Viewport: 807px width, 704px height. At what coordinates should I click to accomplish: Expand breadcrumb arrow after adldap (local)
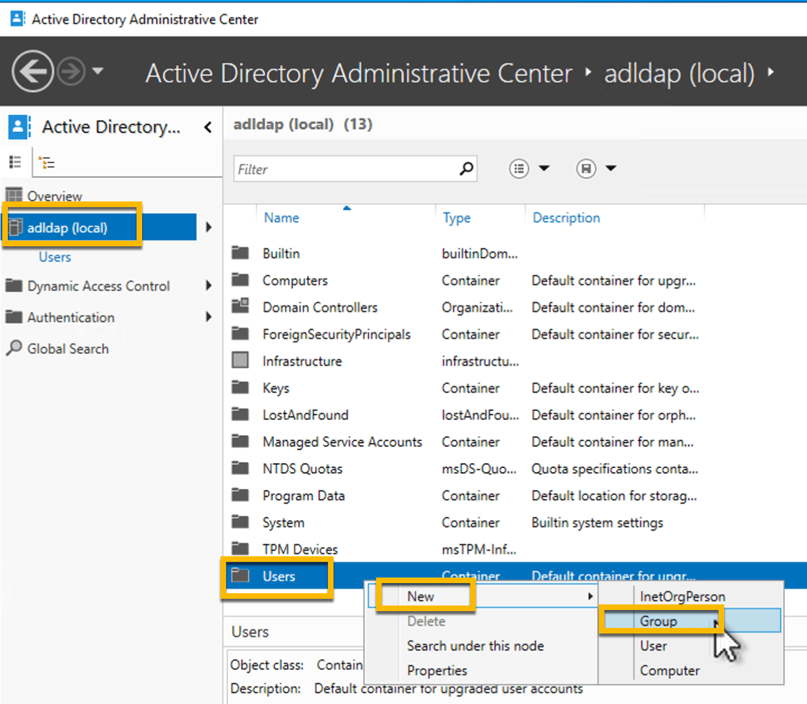click(771, 72)
